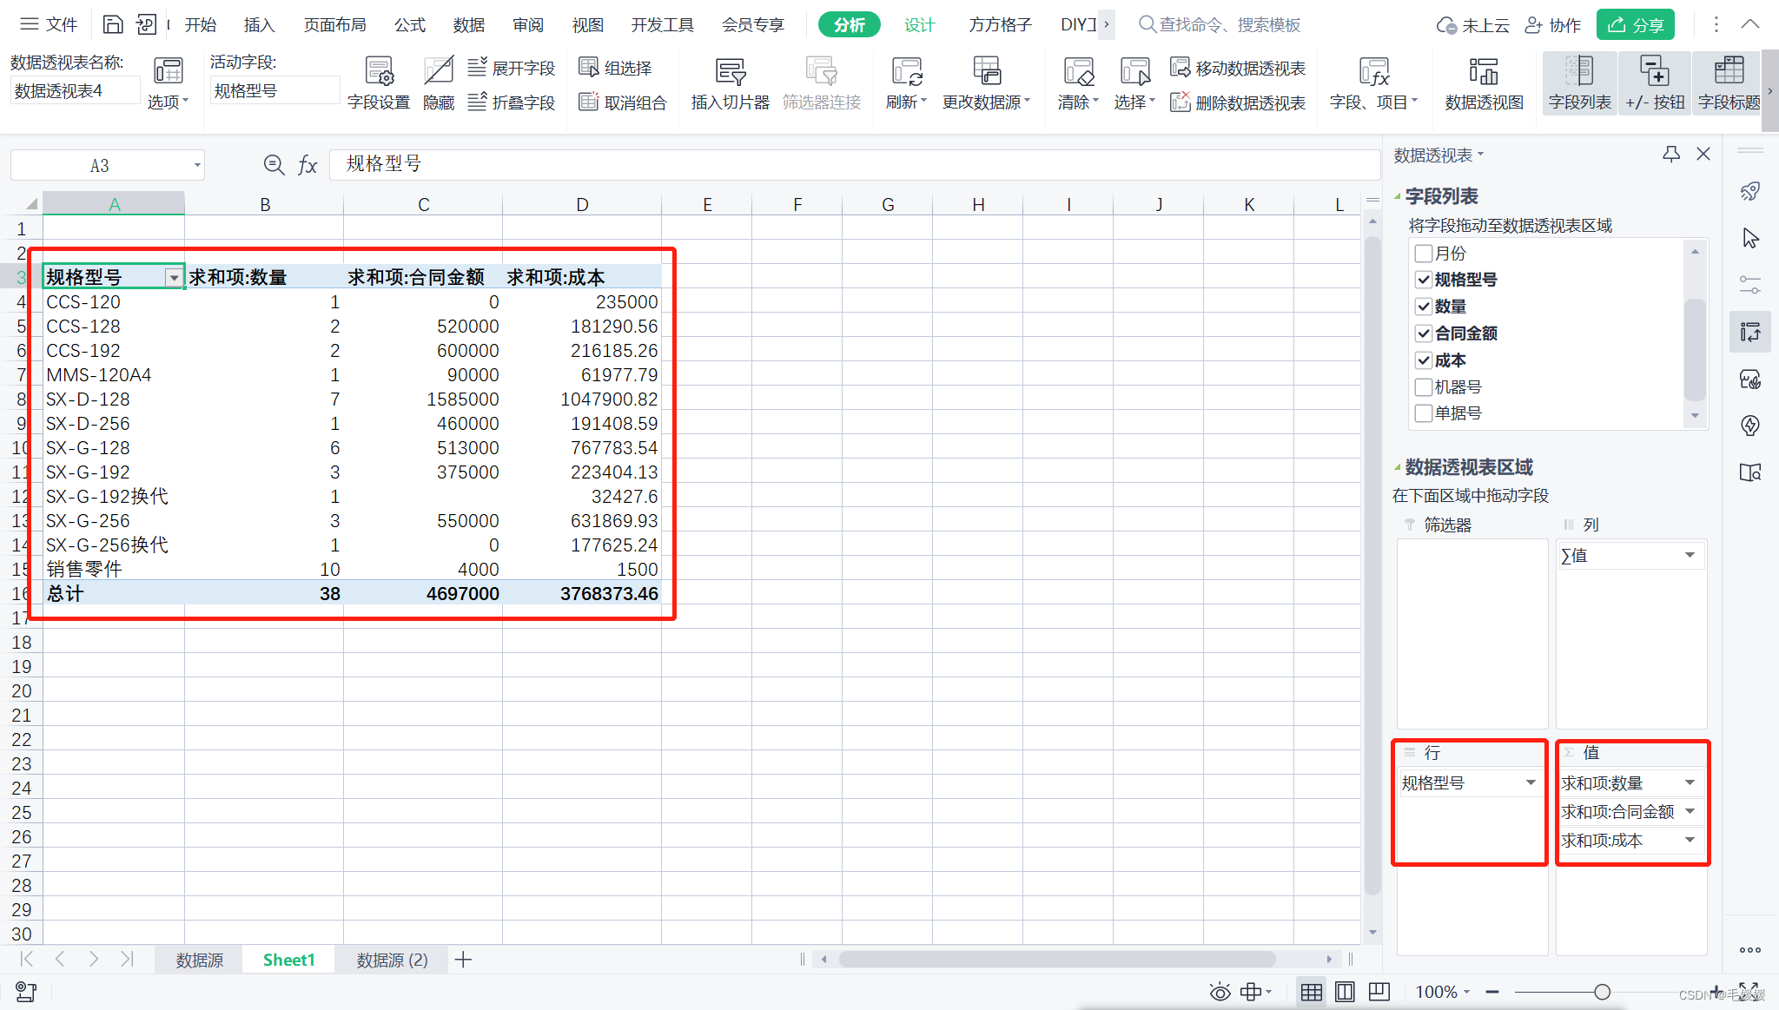The height and width of the screenshot is (1010, 1779).
Task: Open the 数据源 sheet tab
Action: point(200,960)
